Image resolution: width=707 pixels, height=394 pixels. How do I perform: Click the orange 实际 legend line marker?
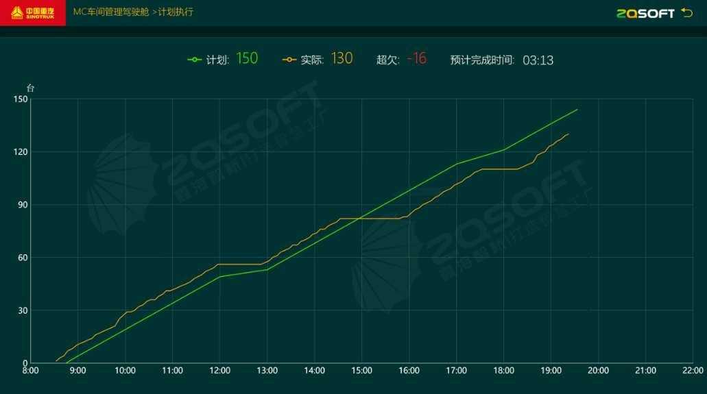coord(289,60)
